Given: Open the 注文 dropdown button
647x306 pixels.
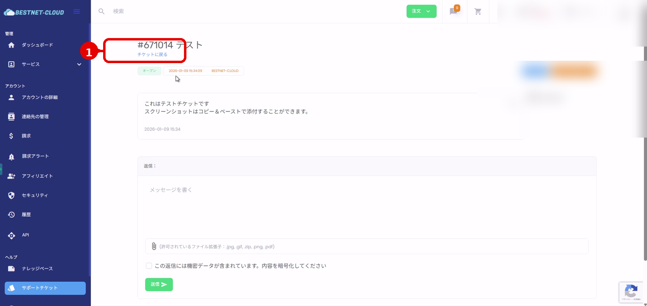Looking at the screenshot, I should click(421, 11).
